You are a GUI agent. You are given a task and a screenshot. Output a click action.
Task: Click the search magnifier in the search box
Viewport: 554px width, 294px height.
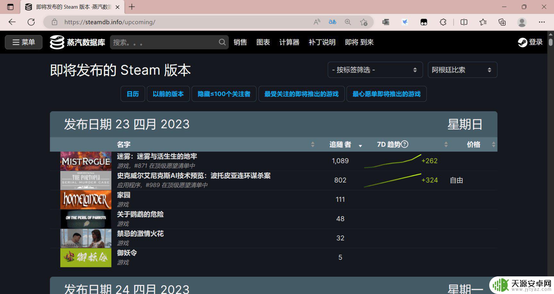point(222,42)
